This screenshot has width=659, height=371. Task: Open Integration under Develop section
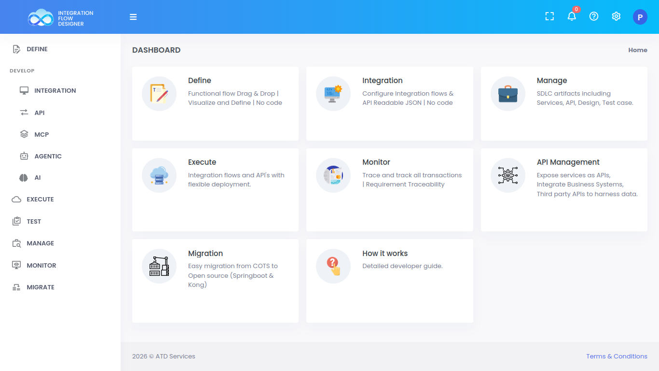pos(55,91)
